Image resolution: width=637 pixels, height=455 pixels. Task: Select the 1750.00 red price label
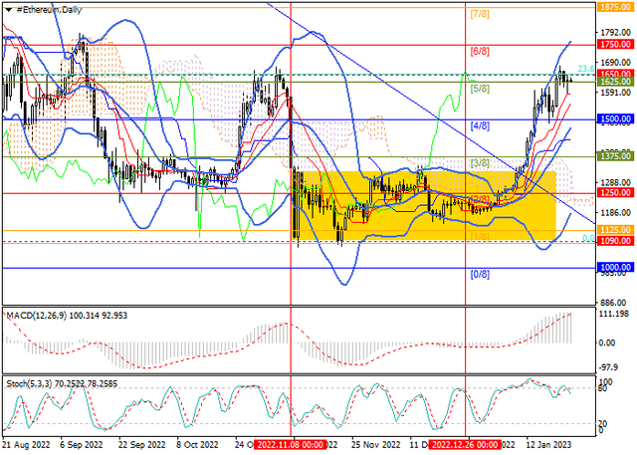tap(616, 45)
